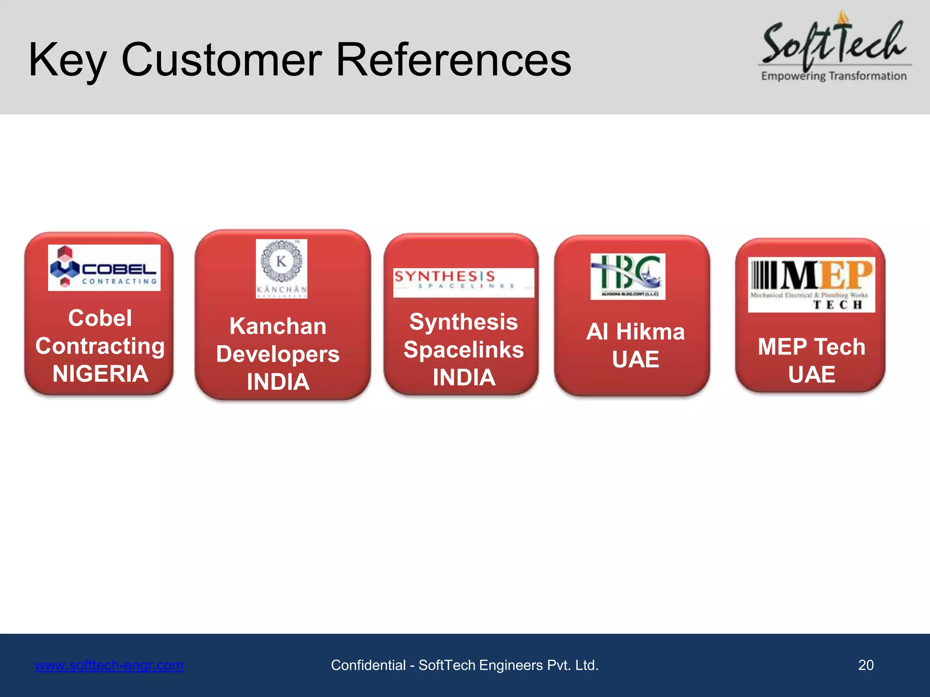Select the Synthesis Spacelinks INDIA label
The height and width of the screenshot is (697, 930).
pyautogui.click(x=464, y=349)
